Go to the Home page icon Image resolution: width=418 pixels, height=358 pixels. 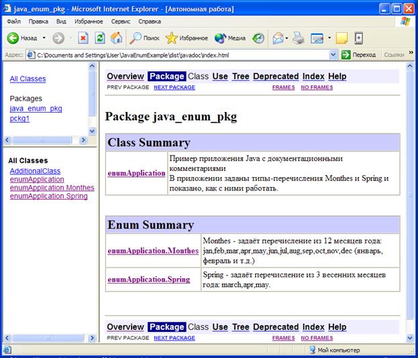click(117, 38)
